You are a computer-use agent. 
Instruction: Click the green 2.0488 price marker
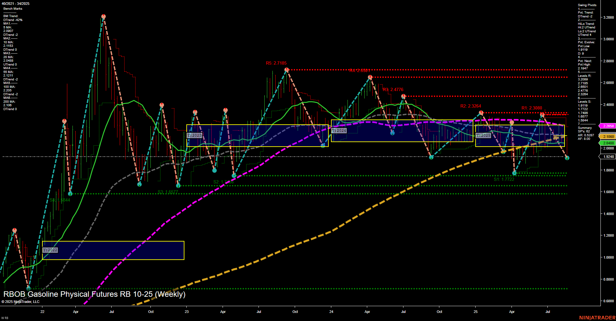608,142
